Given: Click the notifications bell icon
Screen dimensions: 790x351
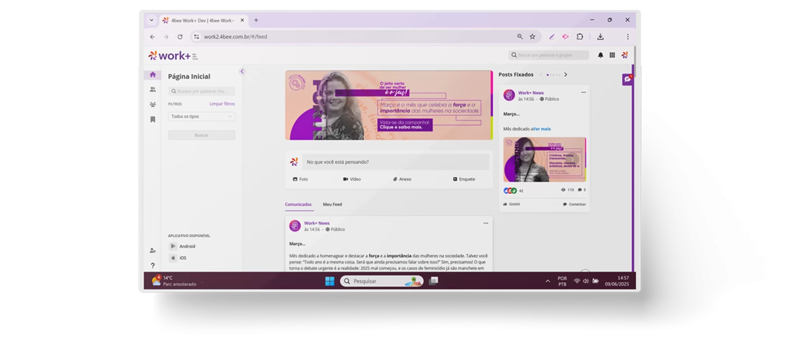Looking at the screenshot, I should tap(600, 55).
